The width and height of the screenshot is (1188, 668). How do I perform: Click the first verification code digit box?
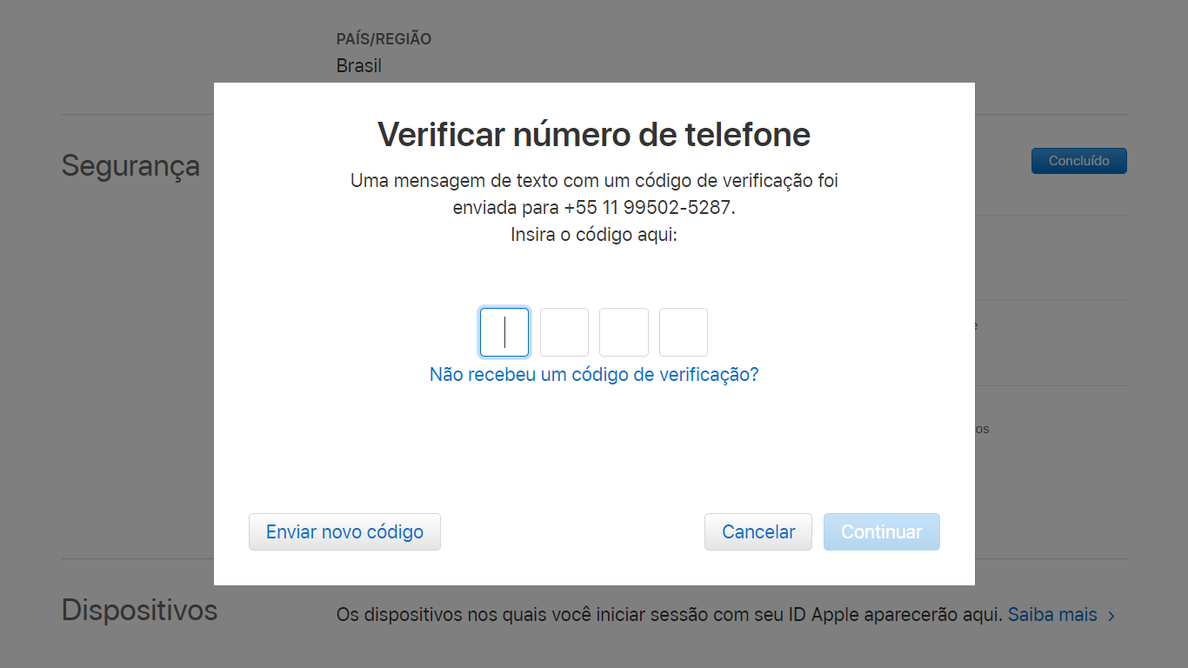pos(504,332)
